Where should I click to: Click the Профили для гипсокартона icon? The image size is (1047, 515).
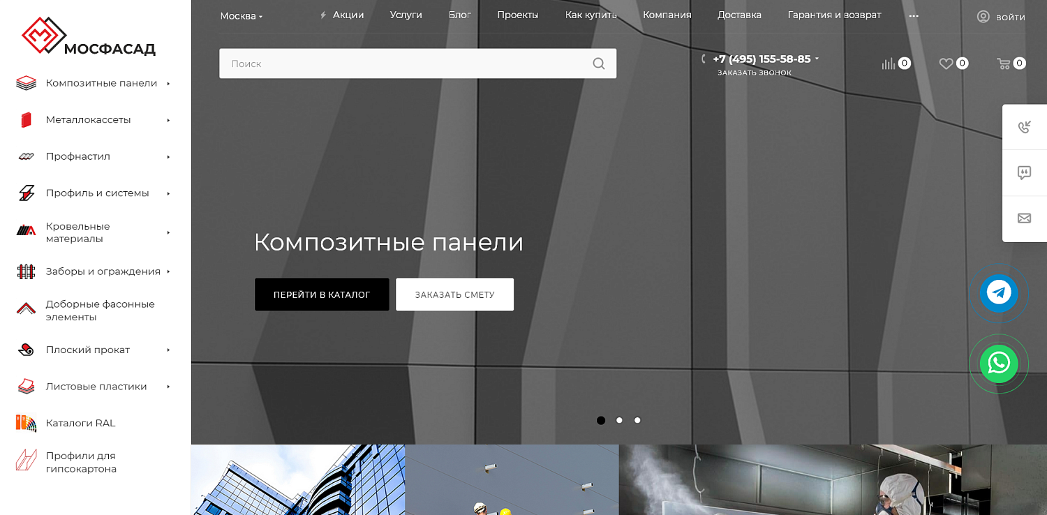[26, 460]
